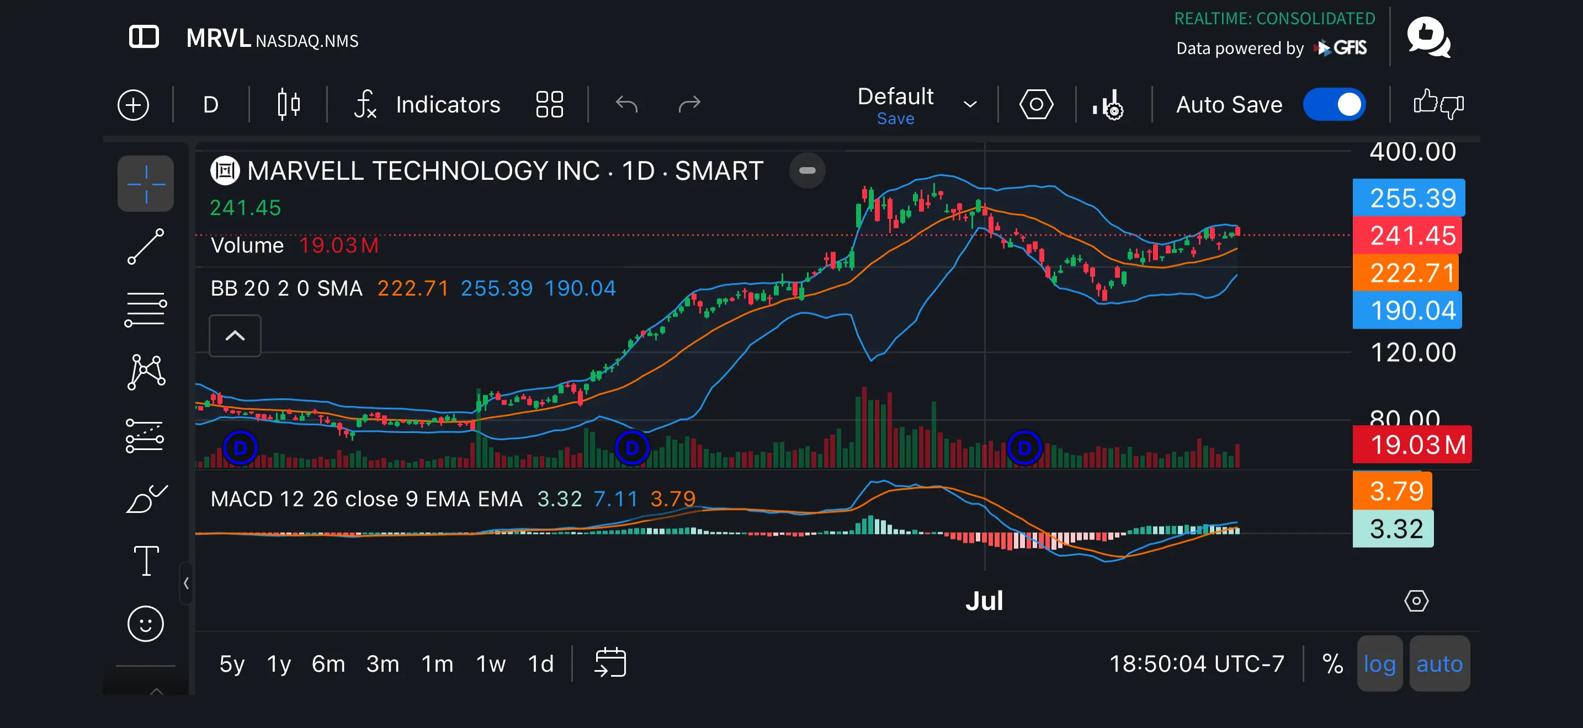Select the crosshair cursor tool
Screen dimensions: 1583x728
146,184
